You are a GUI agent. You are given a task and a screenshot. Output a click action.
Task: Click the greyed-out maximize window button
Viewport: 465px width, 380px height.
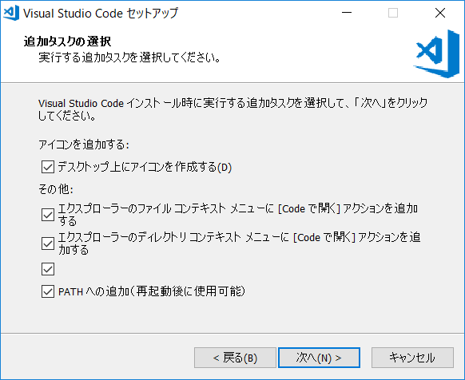click(x=393, y=13)
